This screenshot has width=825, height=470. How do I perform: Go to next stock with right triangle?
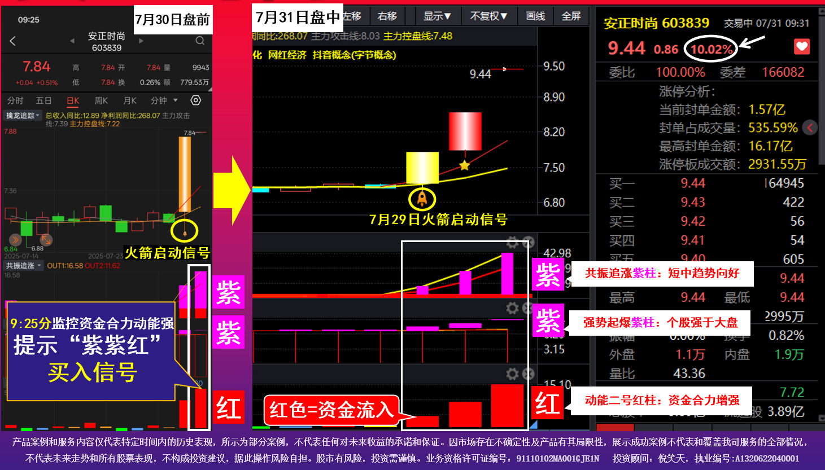[141, 41]
